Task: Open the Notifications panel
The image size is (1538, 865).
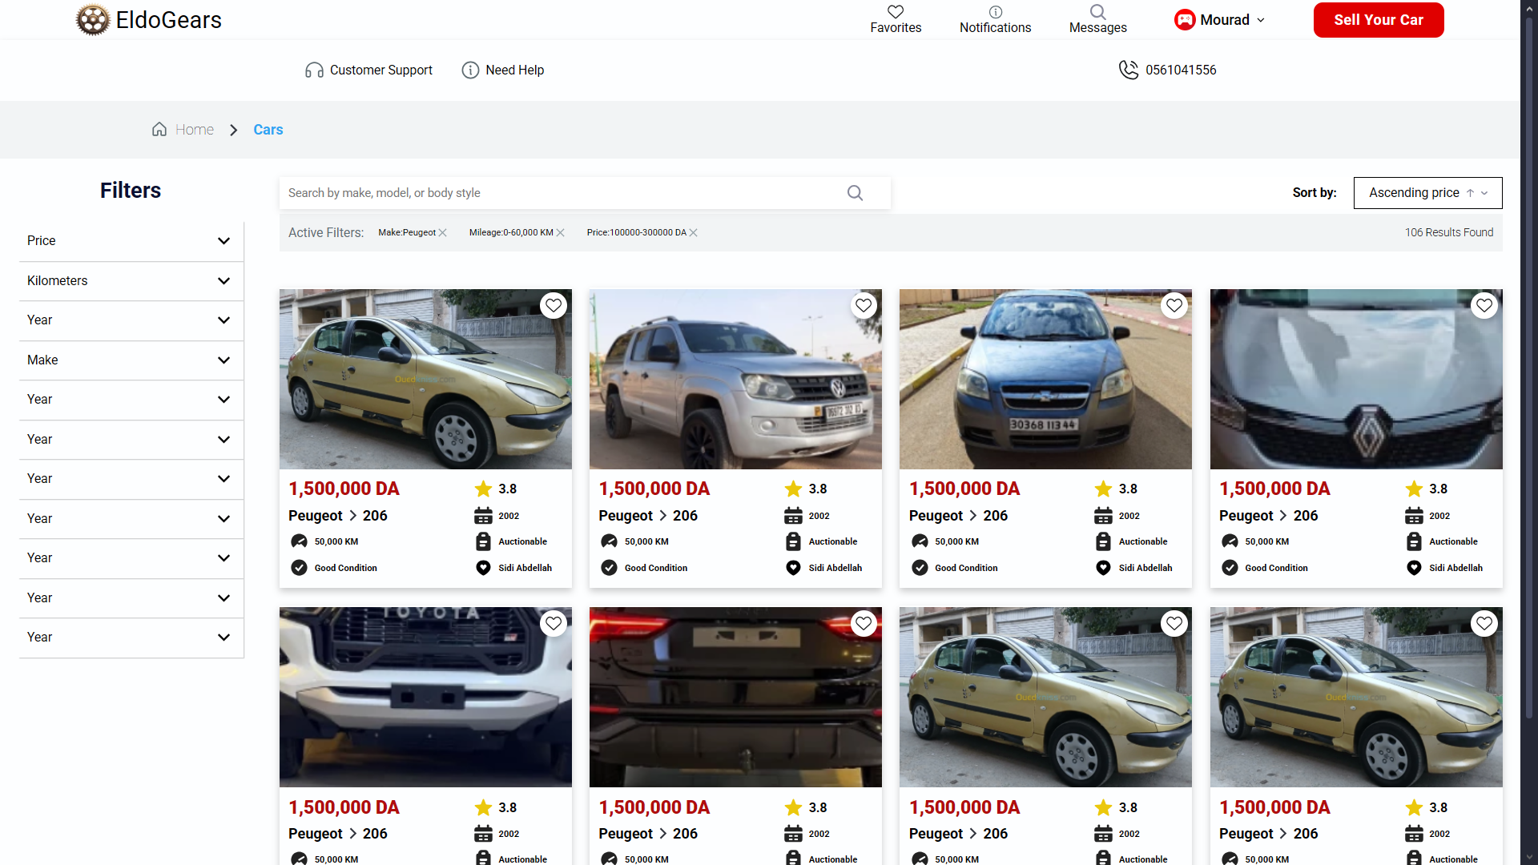Action: pos(995,20)
